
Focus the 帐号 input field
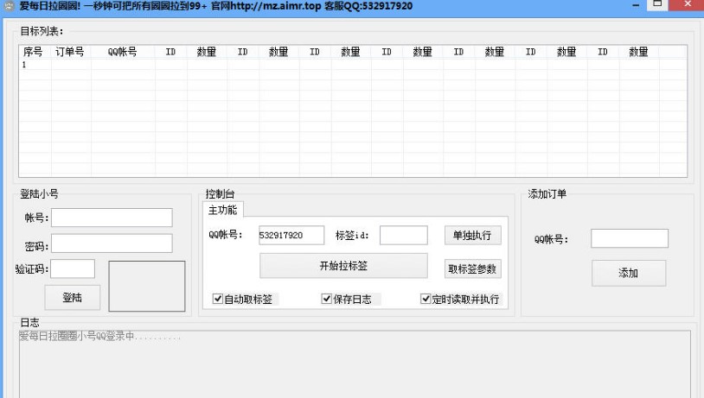(x=112, y=218)
